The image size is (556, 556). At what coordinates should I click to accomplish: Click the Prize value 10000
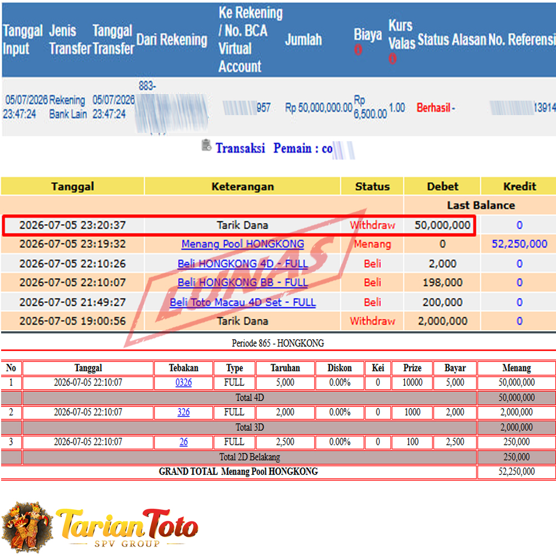click(412, 383)
